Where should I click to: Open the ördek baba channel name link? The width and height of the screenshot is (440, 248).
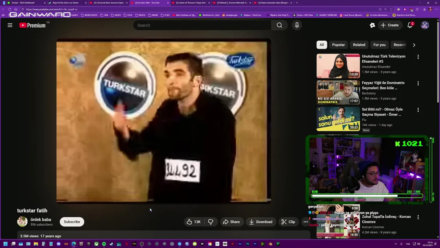41,219
